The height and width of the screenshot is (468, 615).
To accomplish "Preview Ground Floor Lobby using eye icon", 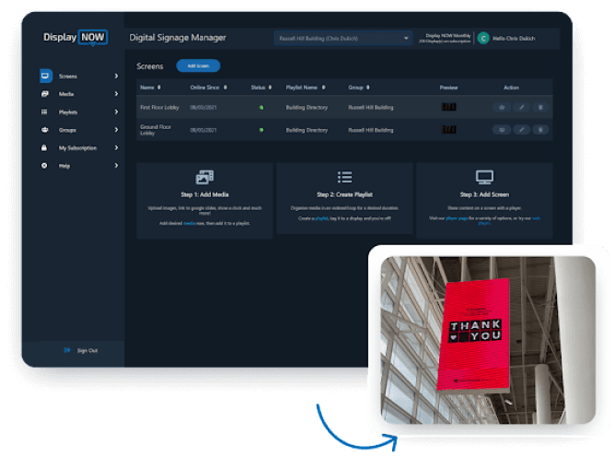I will tap(502, 130).
